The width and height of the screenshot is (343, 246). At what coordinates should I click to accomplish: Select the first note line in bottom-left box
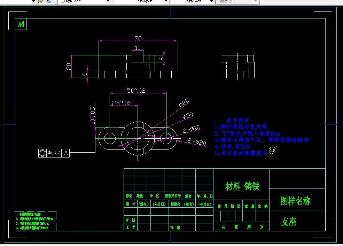(x=29, y=214)
